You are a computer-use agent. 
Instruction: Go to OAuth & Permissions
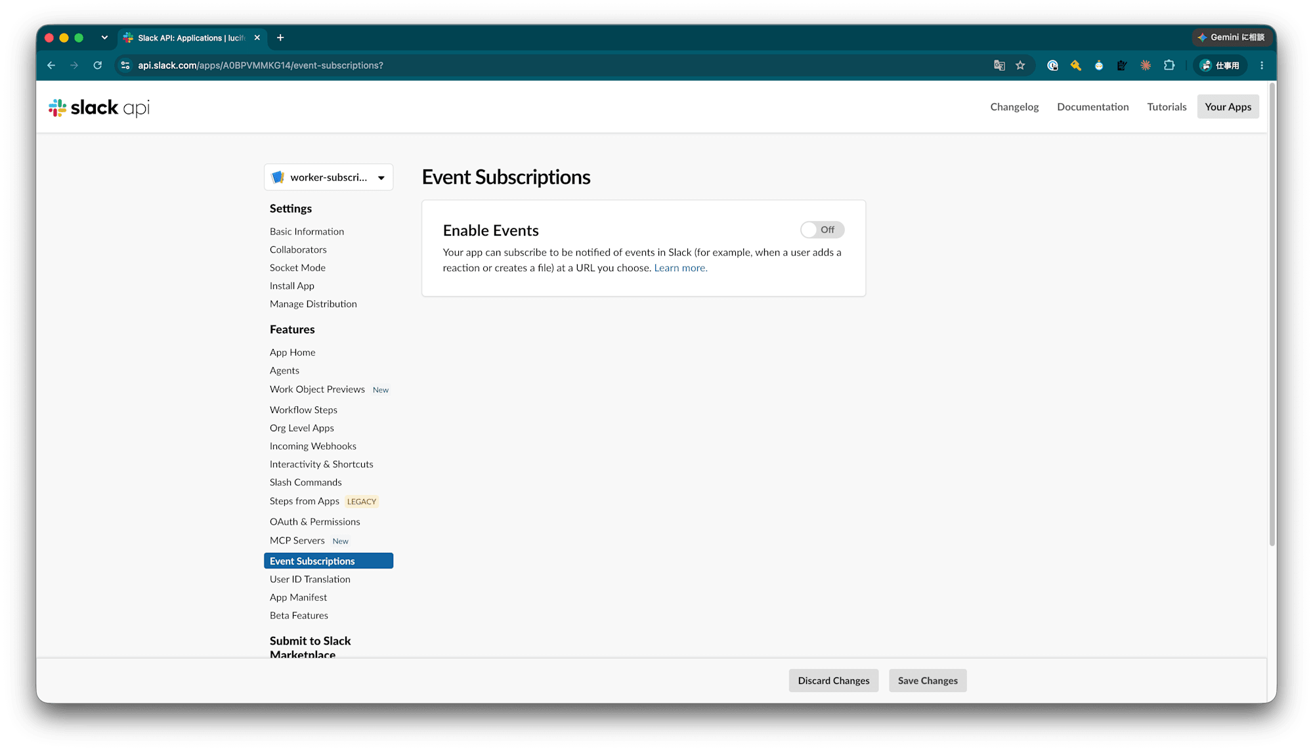click(315, 522)
